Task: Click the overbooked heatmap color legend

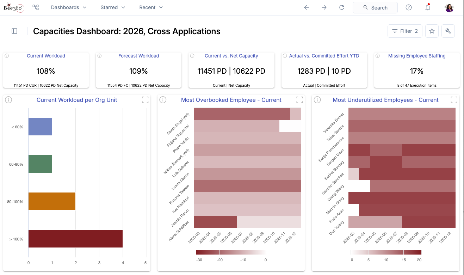Action: coord(231,252)
